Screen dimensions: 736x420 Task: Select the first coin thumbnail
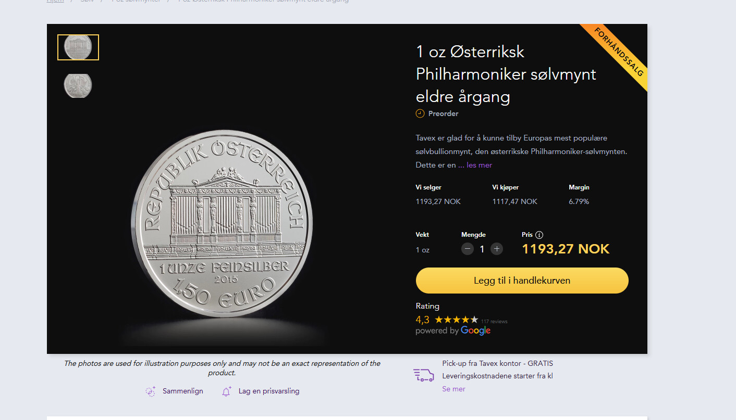point(78,47)
